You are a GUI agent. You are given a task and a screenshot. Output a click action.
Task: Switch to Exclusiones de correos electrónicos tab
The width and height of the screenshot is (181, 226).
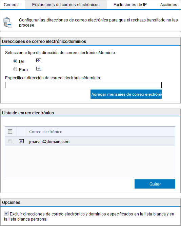66,5
